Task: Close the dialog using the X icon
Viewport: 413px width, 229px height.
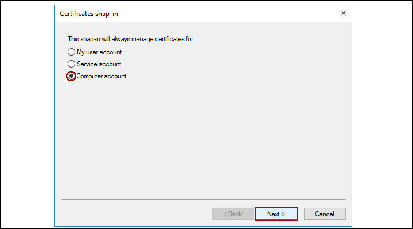Action: 344,13
